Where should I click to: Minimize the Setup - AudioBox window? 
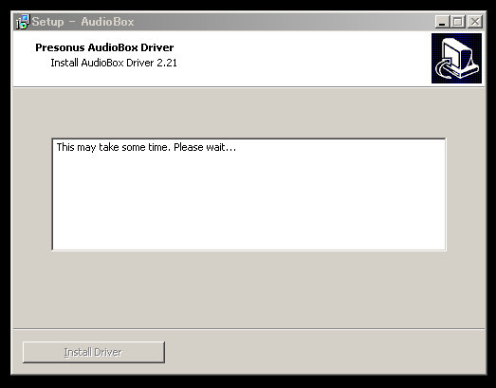[x=442, y=22]
